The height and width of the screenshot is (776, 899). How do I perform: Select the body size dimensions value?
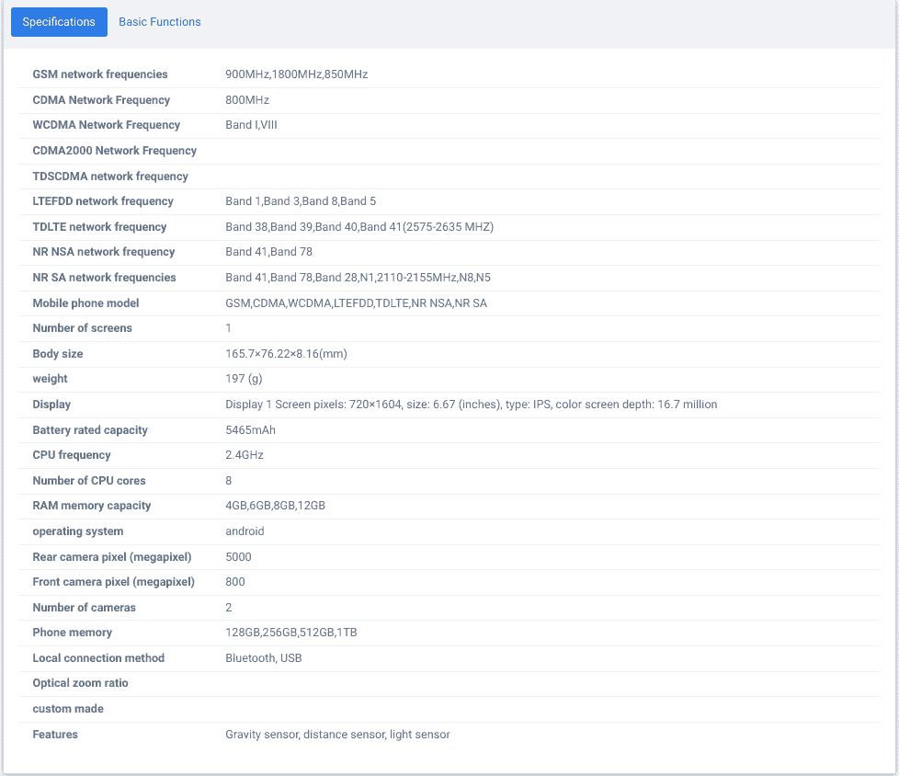click(286, 354)
